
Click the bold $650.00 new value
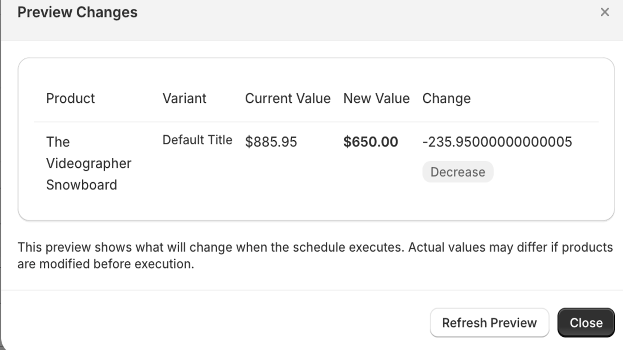click(370, 142)
